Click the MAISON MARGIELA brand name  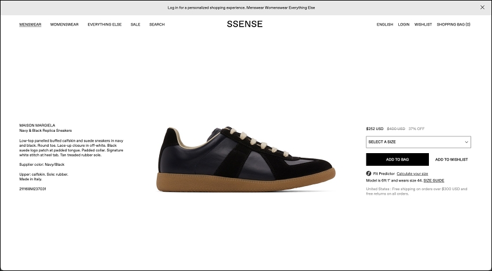(38, 125)
